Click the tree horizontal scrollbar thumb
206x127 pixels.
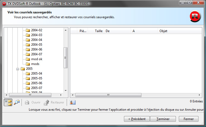(30, 95)
